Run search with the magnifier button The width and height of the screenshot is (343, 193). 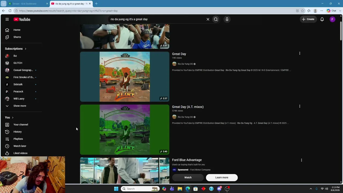pos(216,19)
